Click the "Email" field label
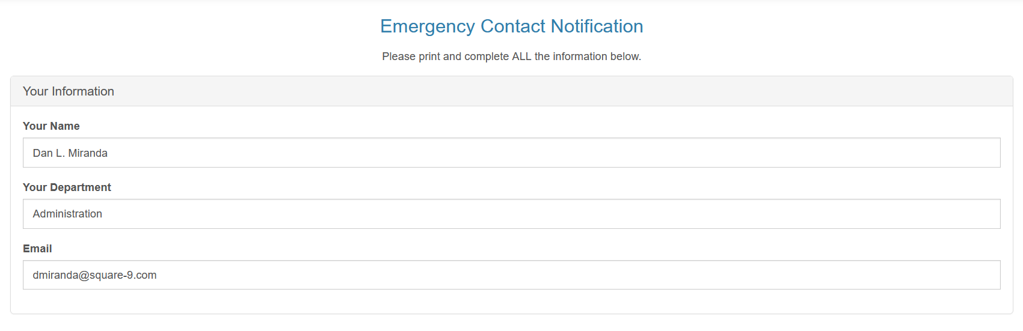The height and width of the screenshot is (331, 1023). pyautogui.click(x=37, y=249)
